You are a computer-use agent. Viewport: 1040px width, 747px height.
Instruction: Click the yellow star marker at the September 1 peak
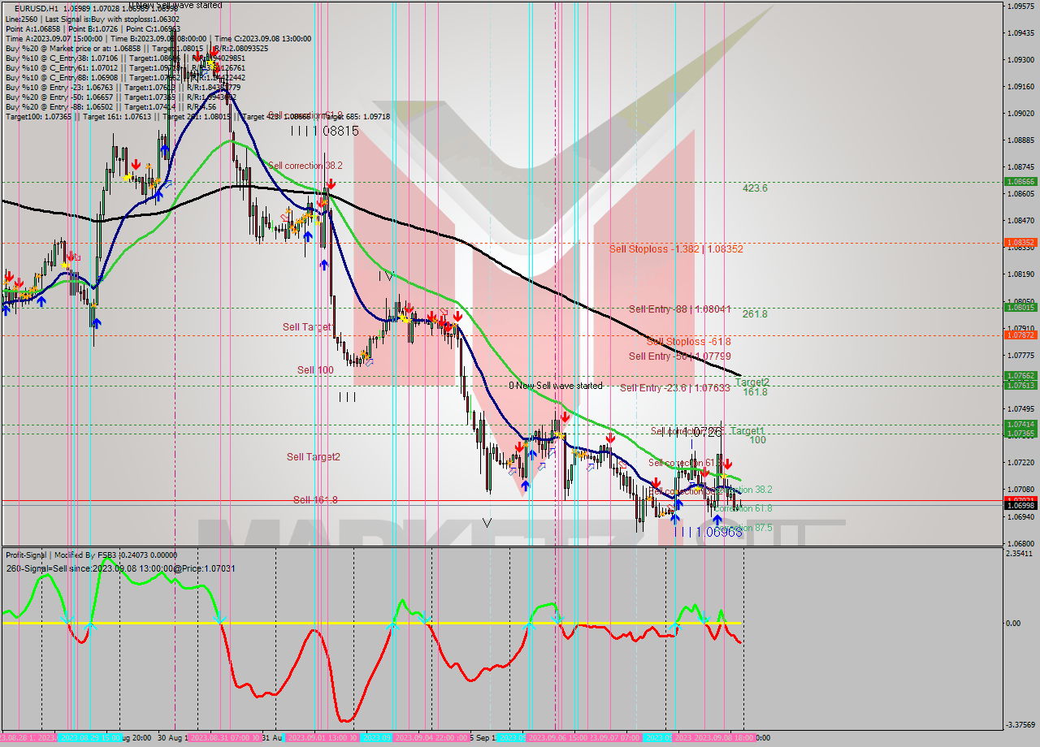[x=315, y=216]
